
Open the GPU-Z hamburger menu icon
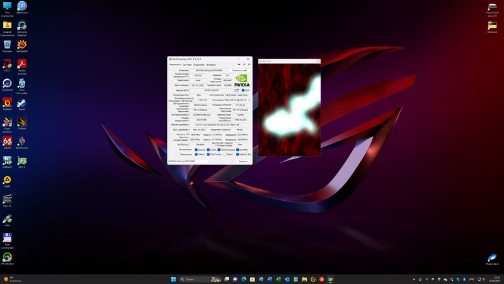click(x=249, y=65)
